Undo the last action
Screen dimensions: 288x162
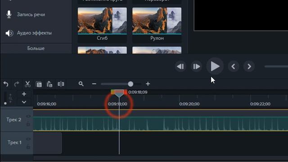pyautogui.click(x=6, y=84)
